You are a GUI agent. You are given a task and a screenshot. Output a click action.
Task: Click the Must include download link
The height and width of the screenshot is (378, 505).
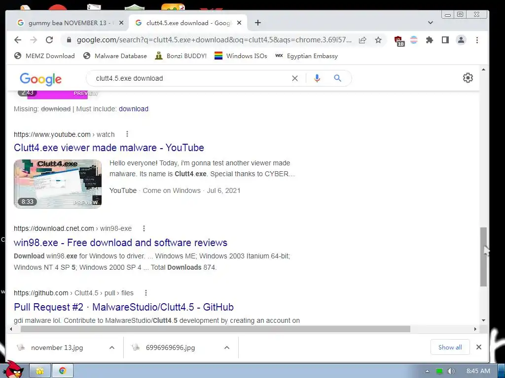click(x=133, y=109)
